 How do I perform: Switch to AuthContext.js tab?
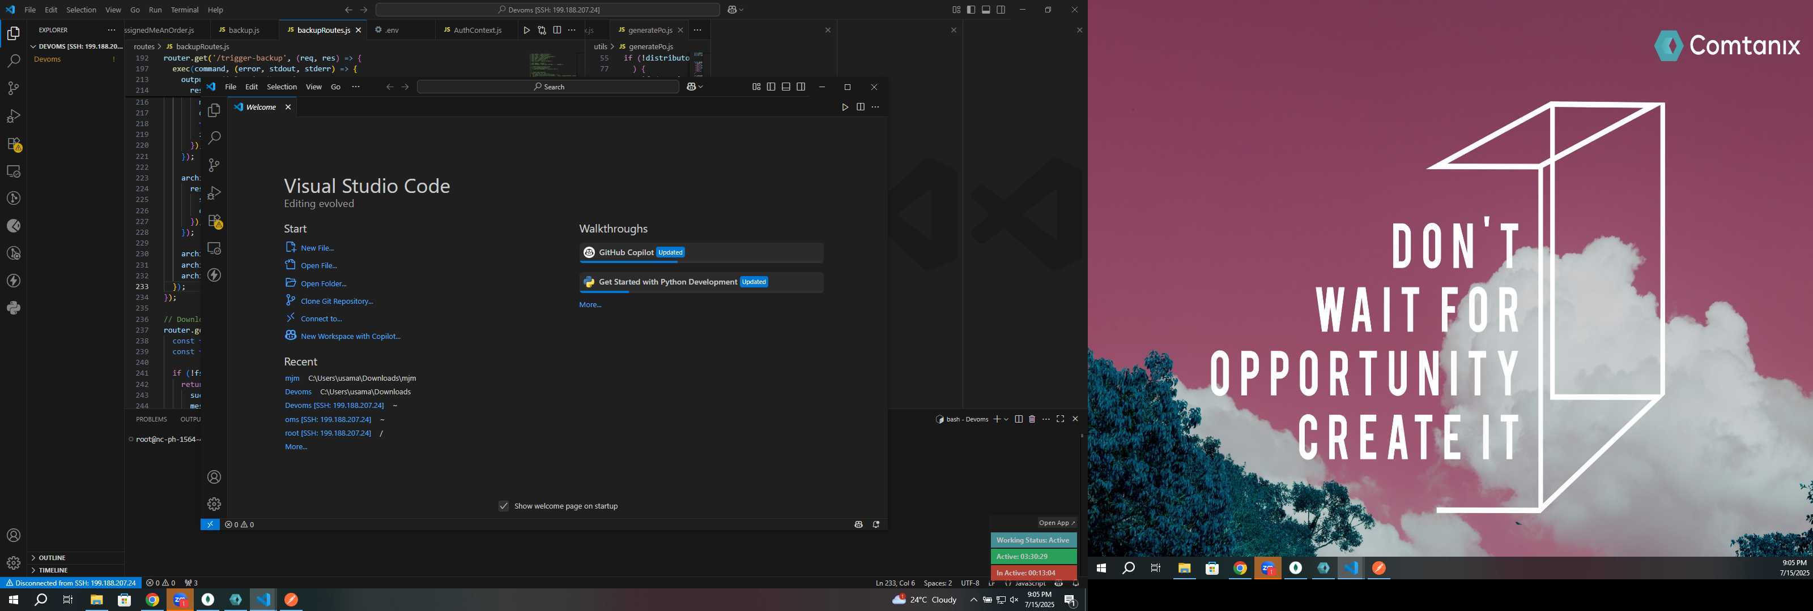click(x=477, y=30)
